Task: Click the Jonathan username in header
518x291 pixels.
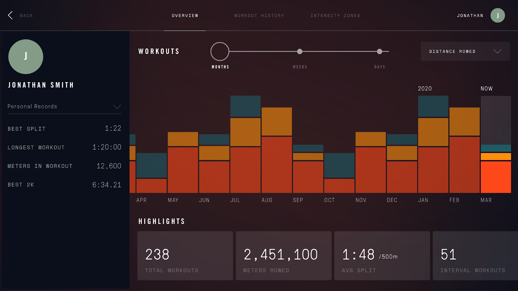Action: [x=470, y=16]
